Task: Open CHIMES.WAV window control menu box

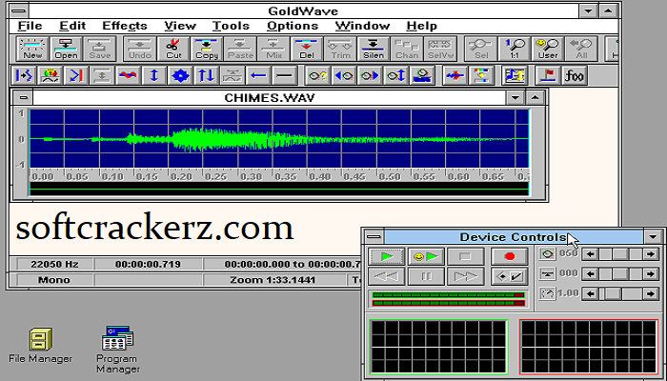Action: tap(23, 98)
